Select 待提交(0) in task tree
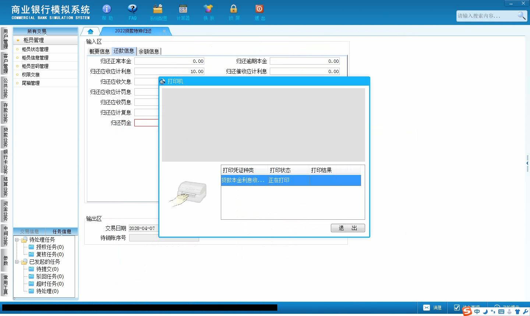 point(47,269)
